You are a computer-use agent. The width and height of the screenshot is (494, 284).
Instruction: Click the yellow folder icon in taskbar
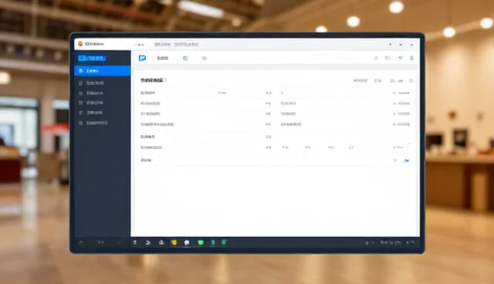click(x=174, y=242)
